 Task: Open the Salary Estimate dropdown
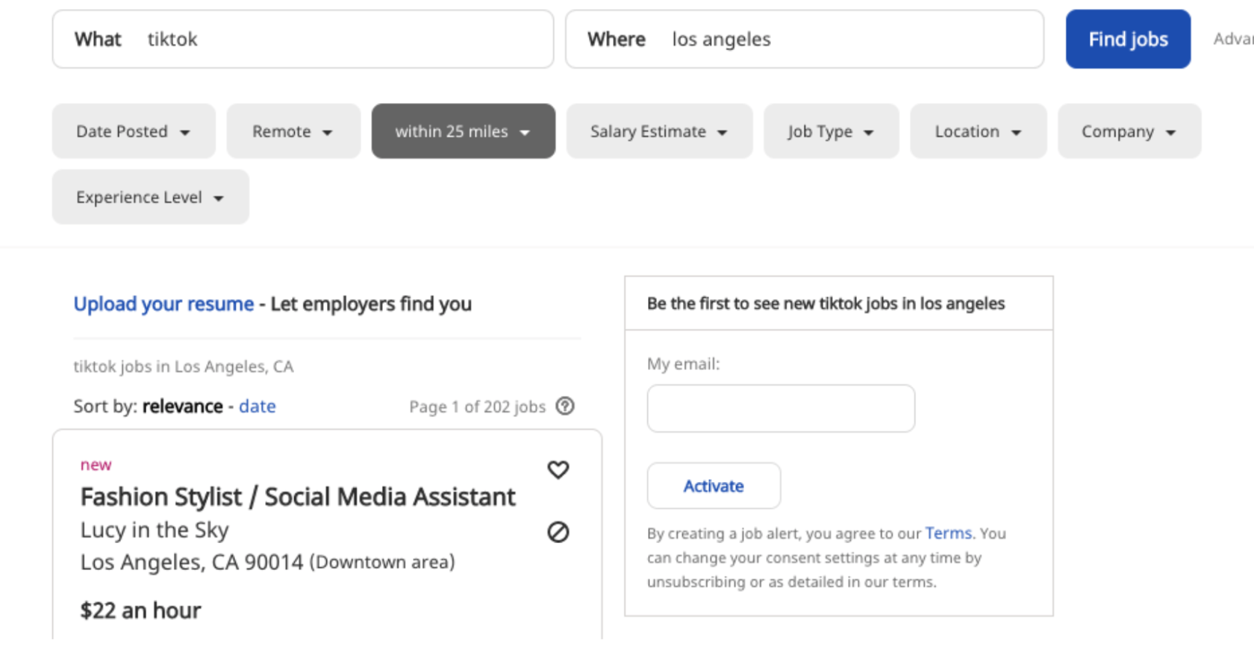[659, 131]
